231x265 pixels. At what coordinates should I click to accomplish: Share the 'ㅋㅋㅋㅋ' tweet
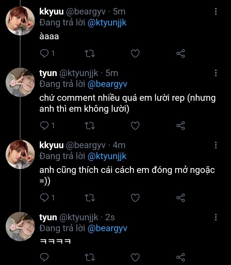pos(181,257)
